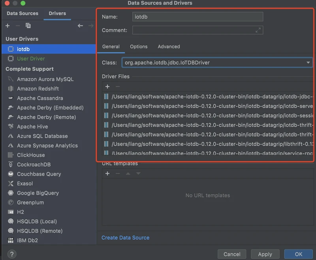Click the Couchbase Query driver icon
Image resolution: width=316 pixels, height=260 pixels.
coord(11,174)
